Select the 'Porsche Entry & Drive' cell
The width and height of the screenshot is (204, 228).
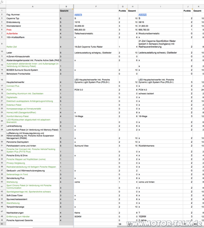coord(32,155)
